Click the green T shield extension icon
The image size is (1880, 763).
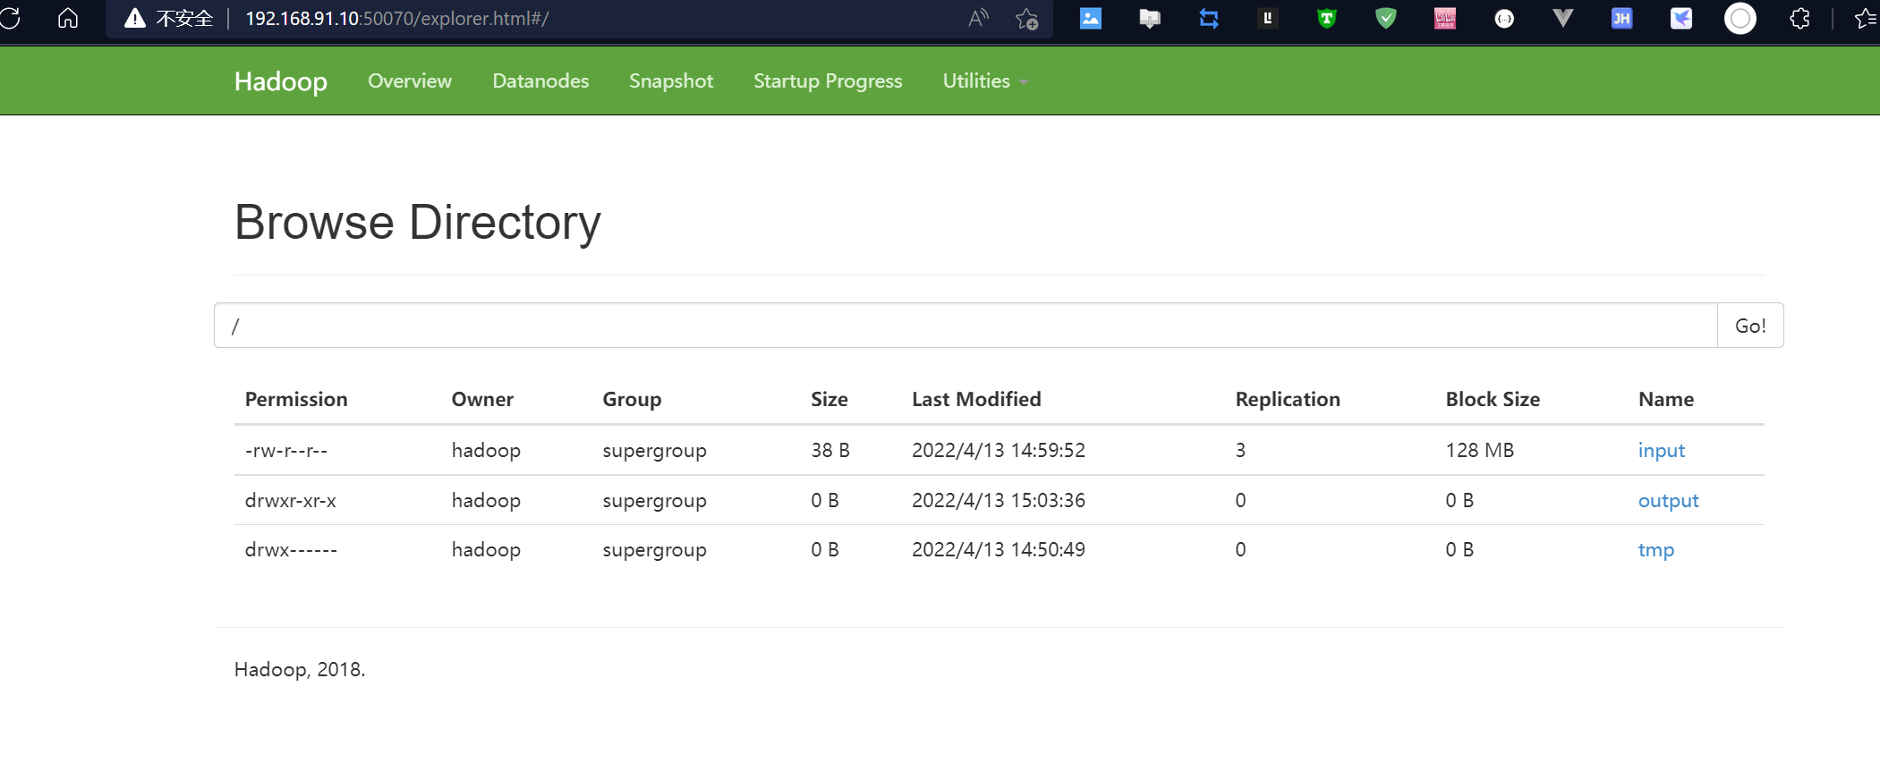coord(1326,18)
